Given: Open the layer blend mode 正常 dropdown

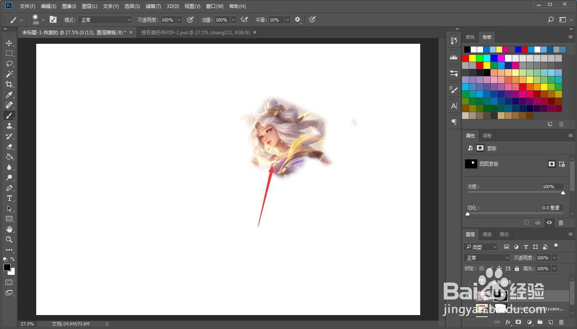Looking at the screenshot, I should tap(487, 258).
